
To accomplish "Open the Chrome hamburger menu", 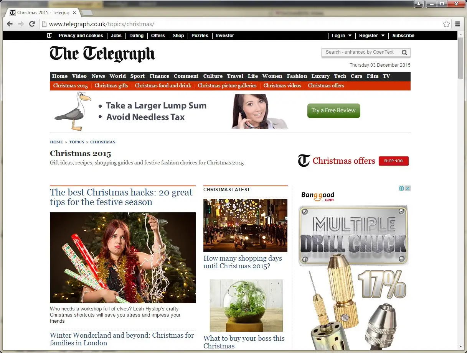I will click(x=457, y=24).
